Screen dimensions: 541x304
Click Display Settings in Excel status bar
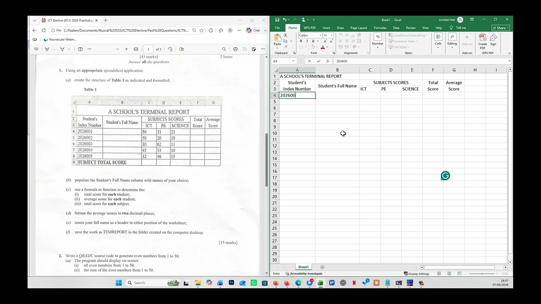coord(416,274)
